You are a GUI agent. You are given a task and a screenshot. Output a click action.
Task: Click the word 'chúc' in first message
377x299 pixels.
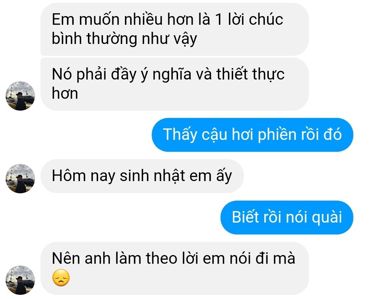point(266,19)
